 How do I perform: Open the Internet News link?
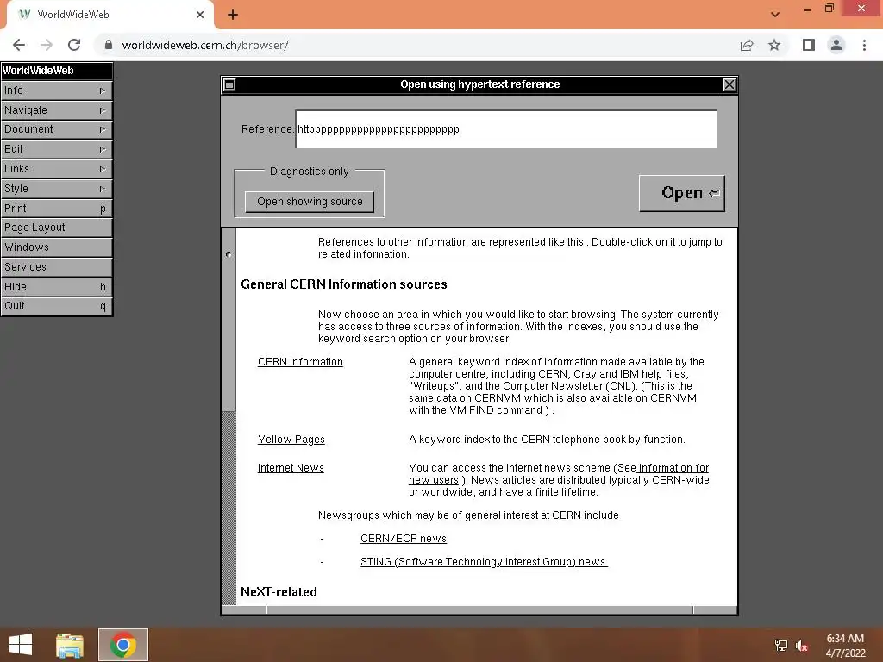[291, 468]
